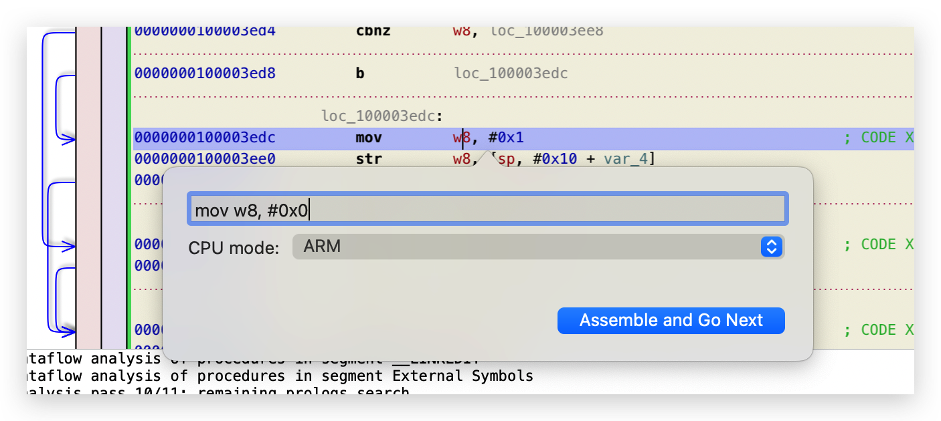Select highlighted address 0000000100003edc
Screen dimensions: 941x421
point(205,138)
